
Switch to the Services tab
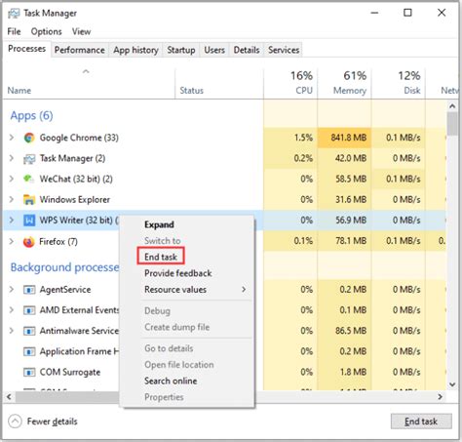click(284, 50)
